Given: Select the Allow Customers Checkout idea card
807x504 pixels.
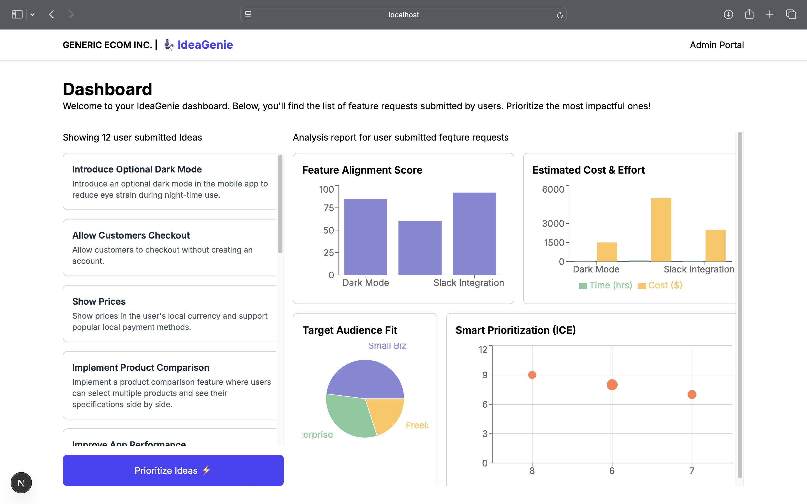Looking at the screenshot, I should 170,247.
